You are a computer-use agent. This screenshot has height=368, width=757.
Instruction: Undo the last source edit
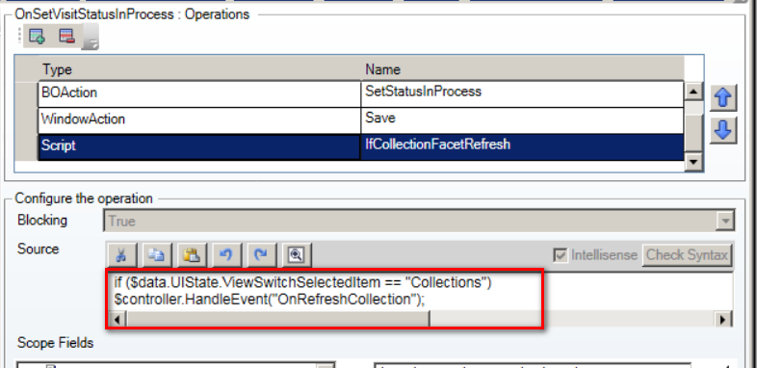tap(226, 254)
